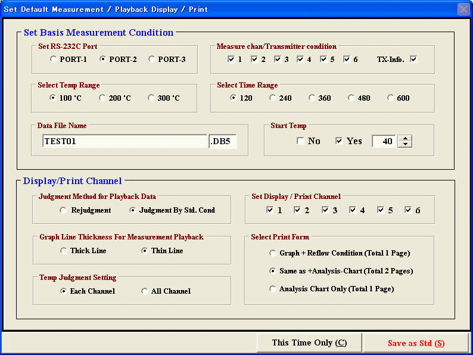
Task: Select 120 time range
Action: [233, 98]
